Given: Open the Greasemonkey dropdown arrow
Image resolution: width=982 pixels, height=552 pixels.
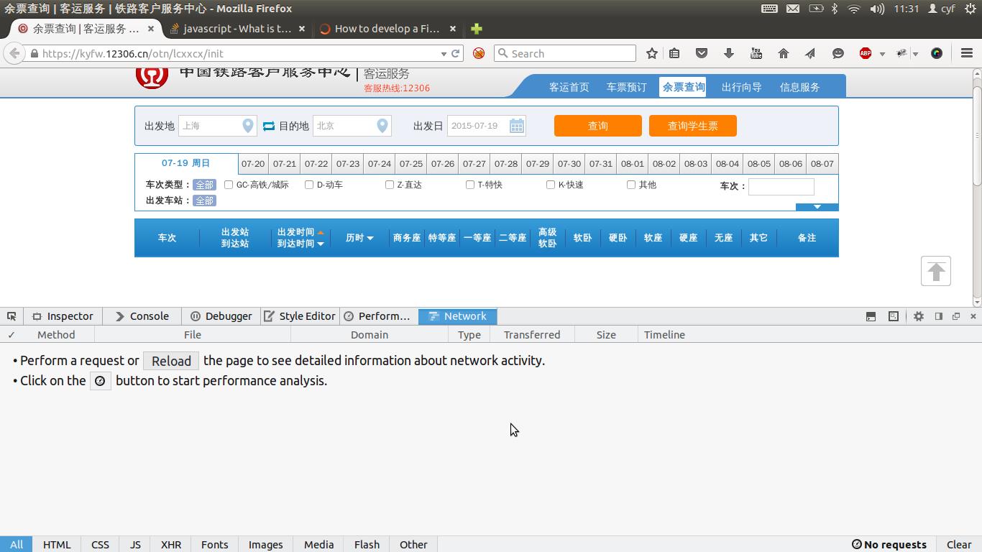Looking at the screenshot, I should 916,54.
